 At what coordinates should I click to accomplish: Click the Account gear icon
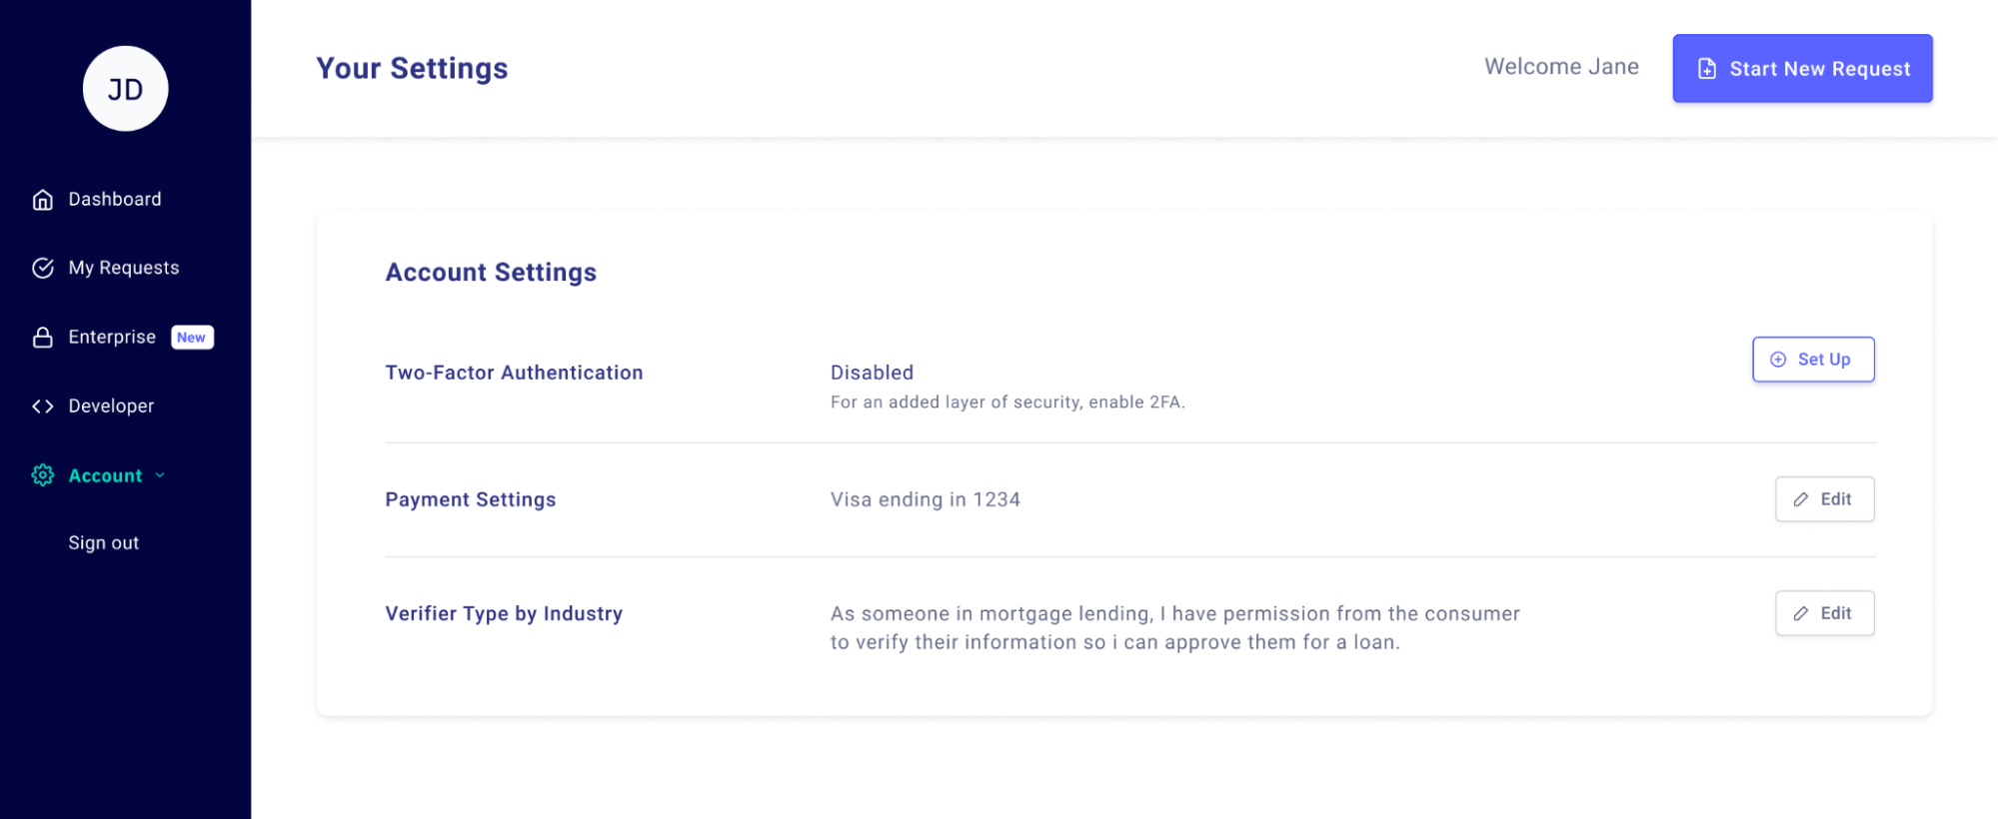(x=42, y=475)
